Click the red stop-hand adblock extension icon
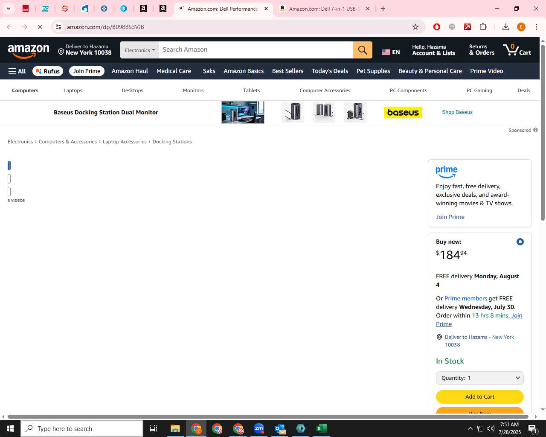546x437 pixels. 436,27
